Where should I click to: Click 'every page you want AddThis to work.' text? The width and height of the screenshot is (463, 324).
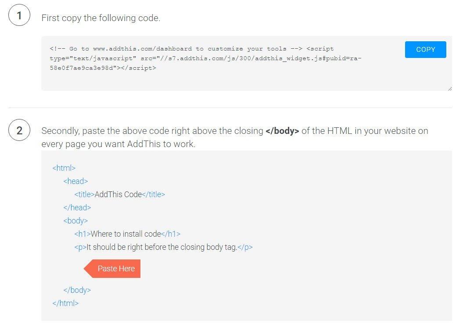click(x=118, y=144)
